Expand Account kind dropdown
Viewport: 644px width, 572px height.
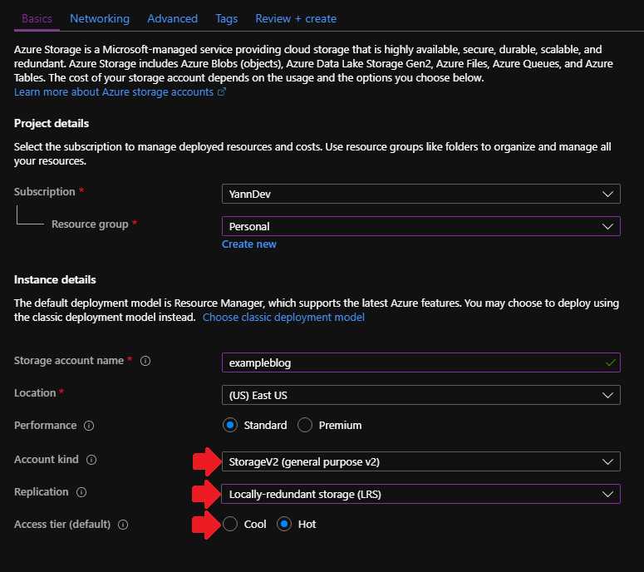[420, 461]
